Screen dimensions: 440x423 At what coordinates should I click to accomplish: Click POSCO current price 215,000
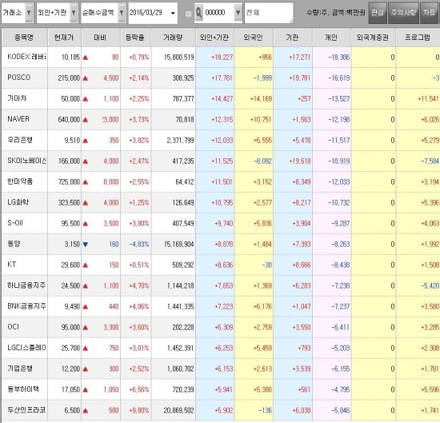tap(69, 78)
